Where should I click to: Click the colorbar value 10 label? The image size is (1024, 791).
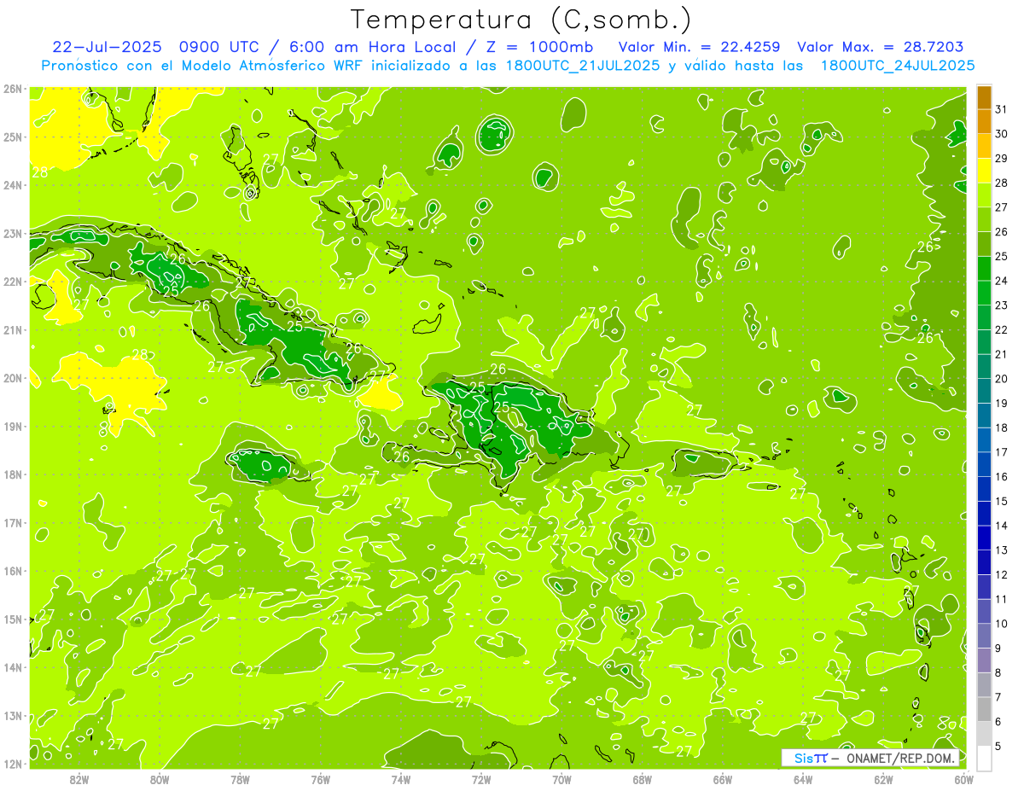1002,624
